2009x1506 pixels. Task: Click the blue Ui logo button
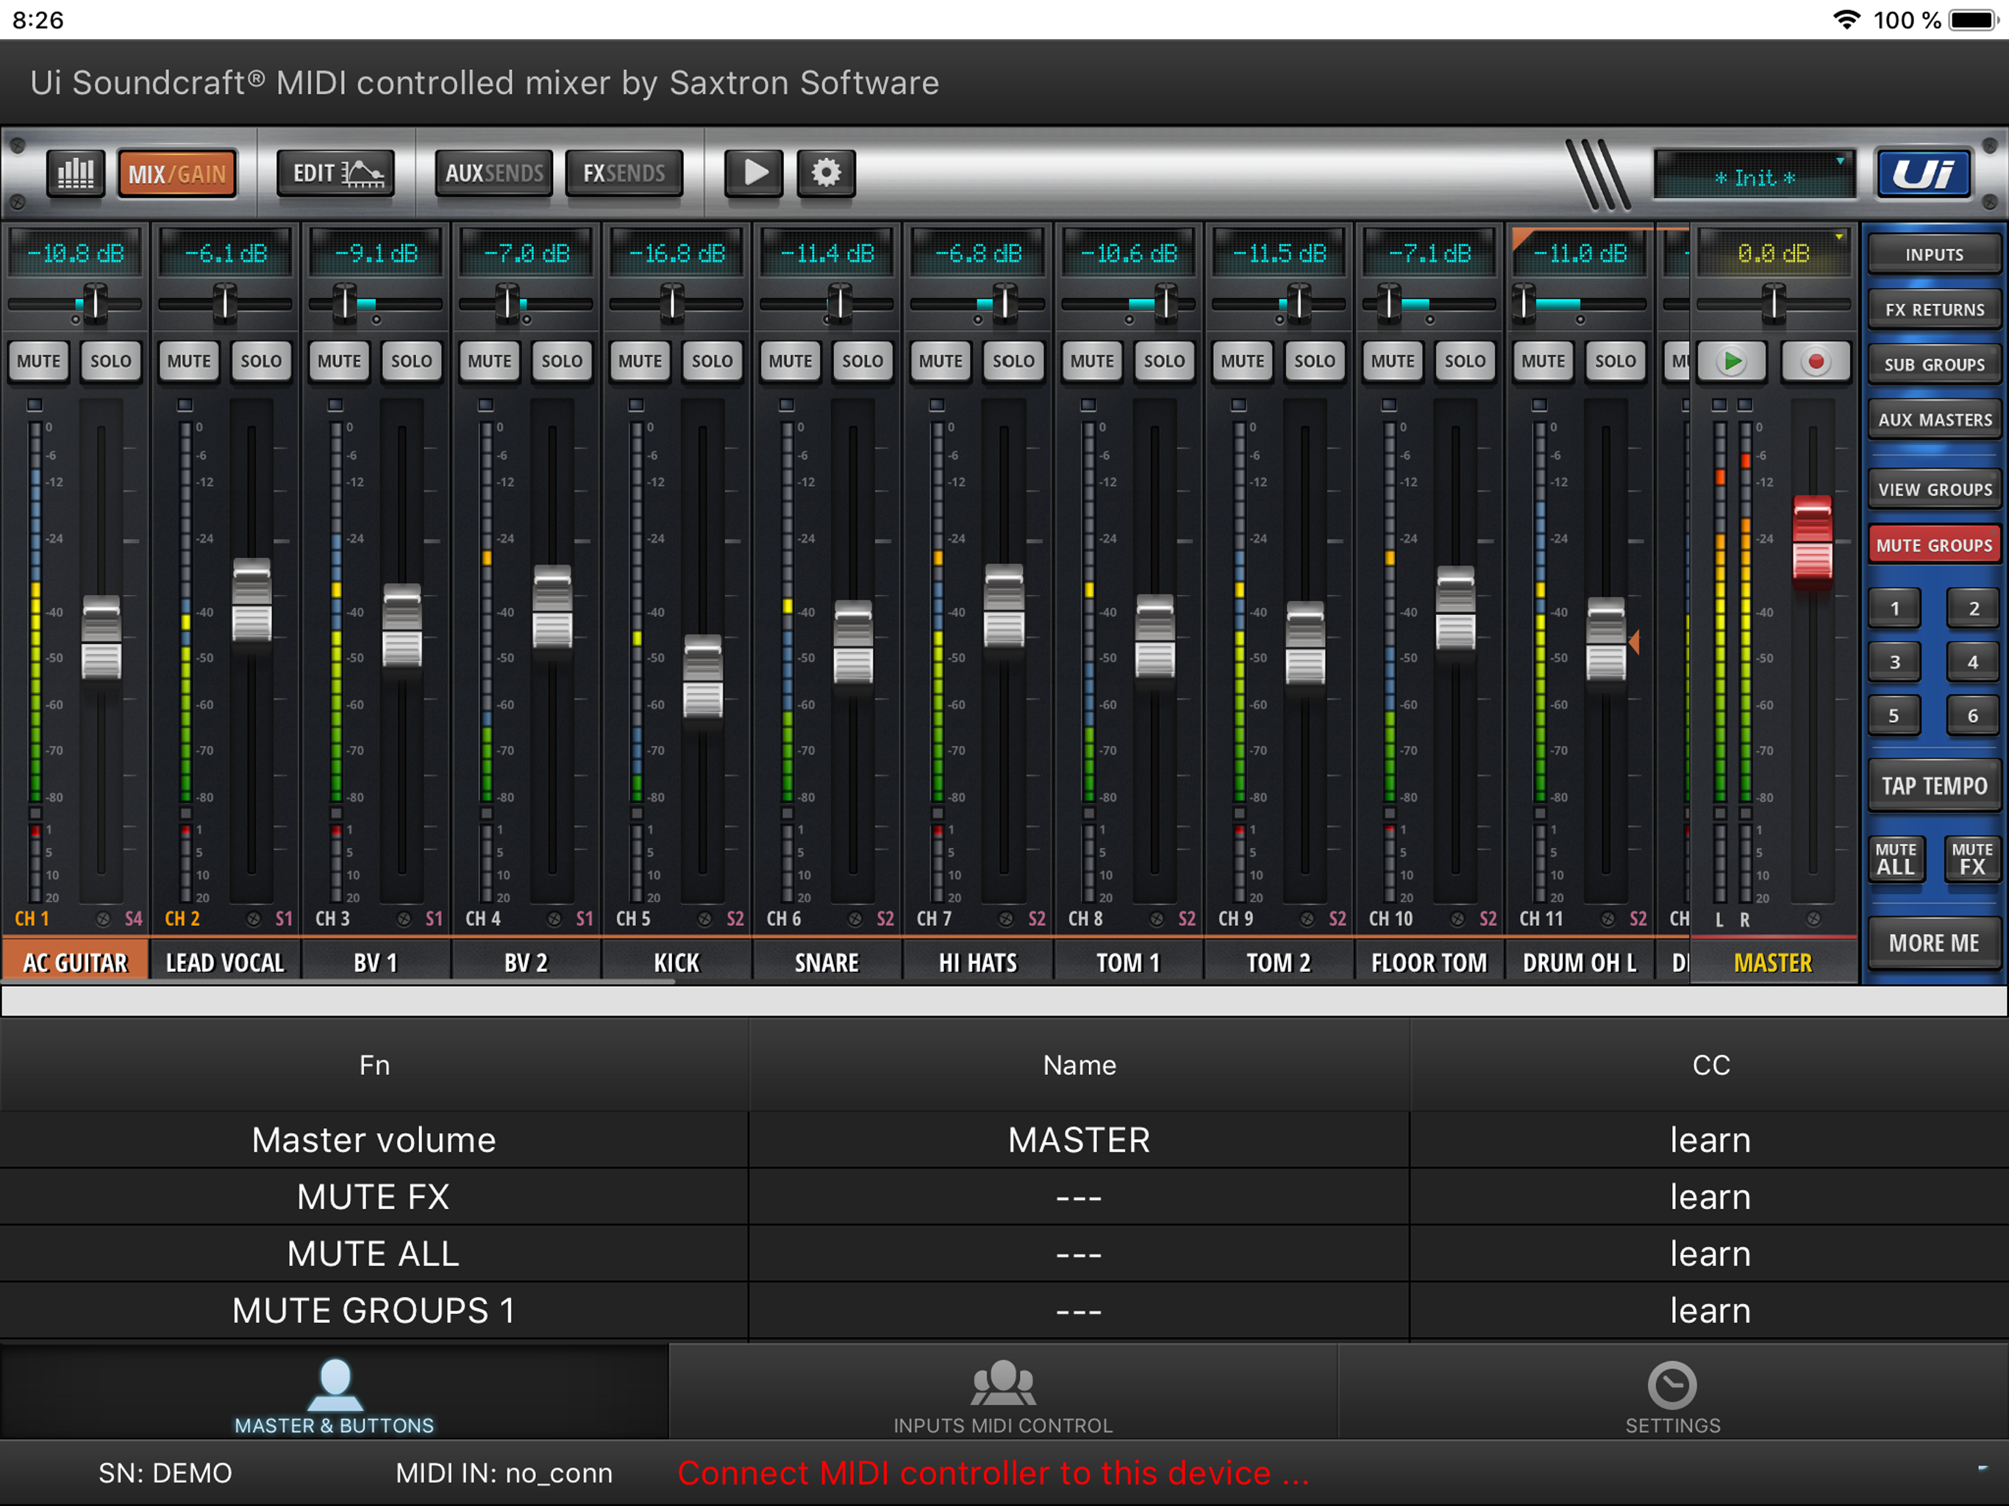(x=1924, y=173)
